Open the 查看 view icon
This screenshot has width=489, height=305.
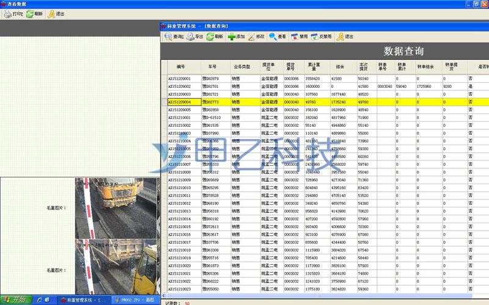tap(278, 37)
